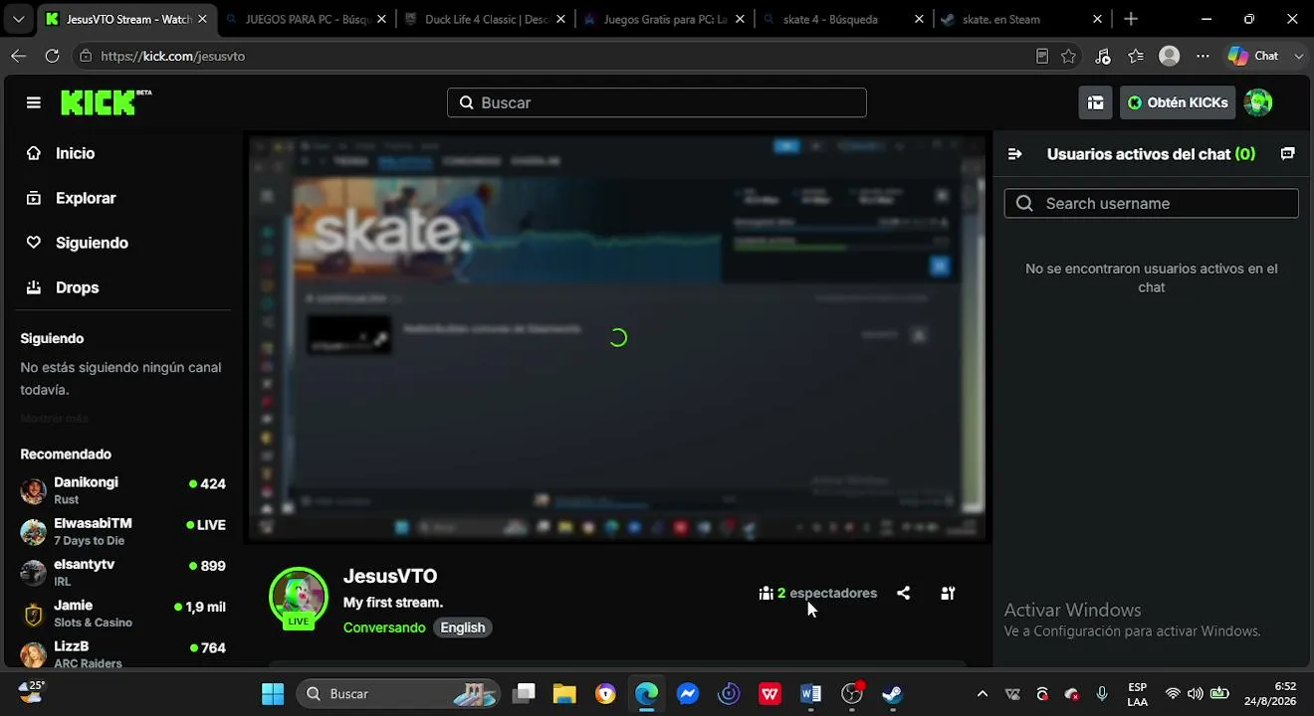Open the volume control in system tray
The image size is (1314, 716).
point(1196,693)
